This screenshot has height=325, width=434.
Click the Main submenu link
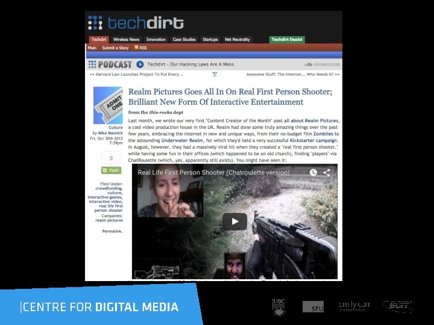point(92,48)
